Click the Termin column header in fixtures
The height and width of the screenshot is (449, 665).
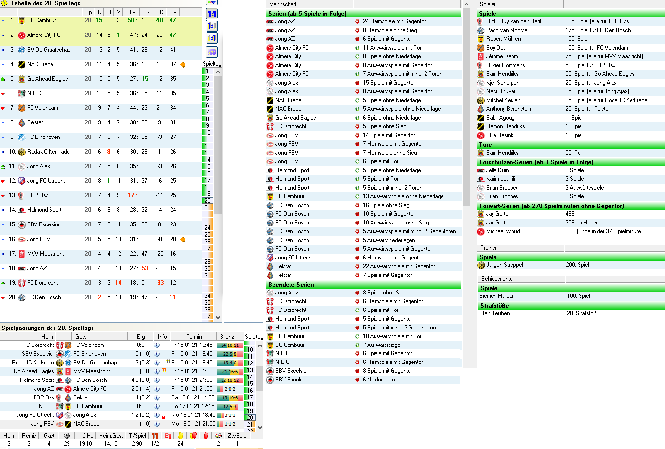[x=194, y=336]
